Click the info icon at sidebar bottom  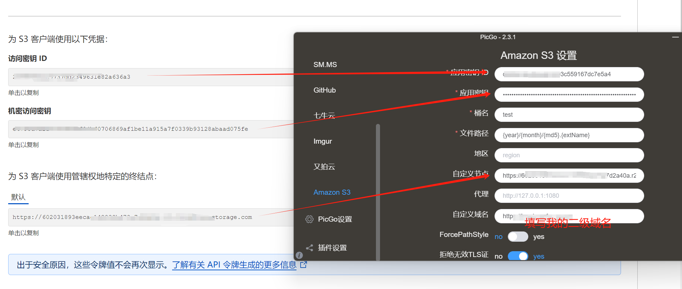(x=299, y=255)
